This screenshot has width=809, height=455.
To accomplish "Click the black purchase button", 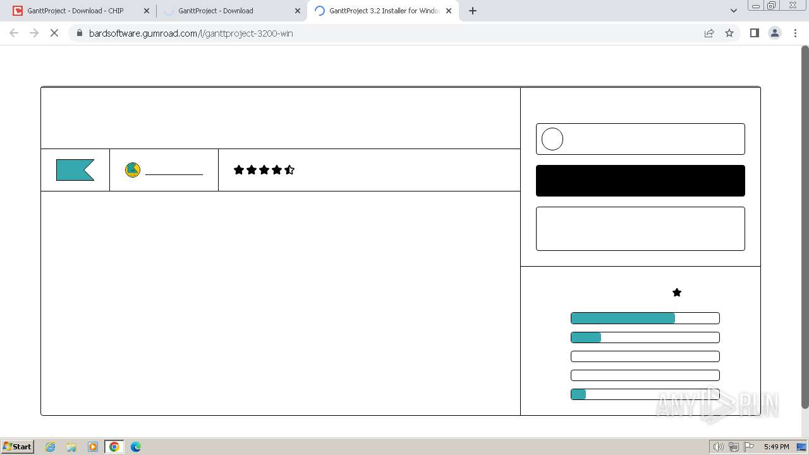I will pyautogui.click(x=640, y=181).
